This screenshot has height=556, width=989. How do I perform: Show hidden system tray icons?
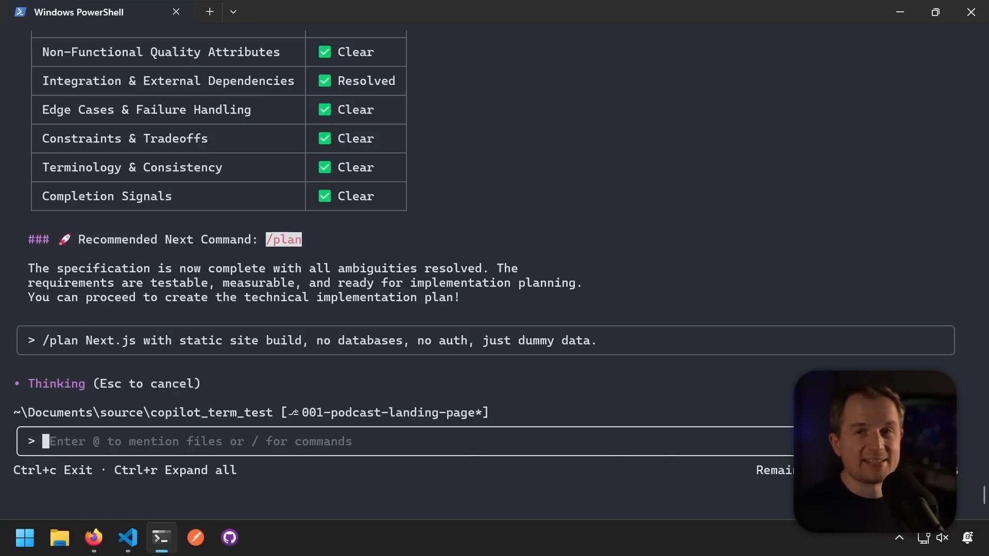click(x=899, y=537)
